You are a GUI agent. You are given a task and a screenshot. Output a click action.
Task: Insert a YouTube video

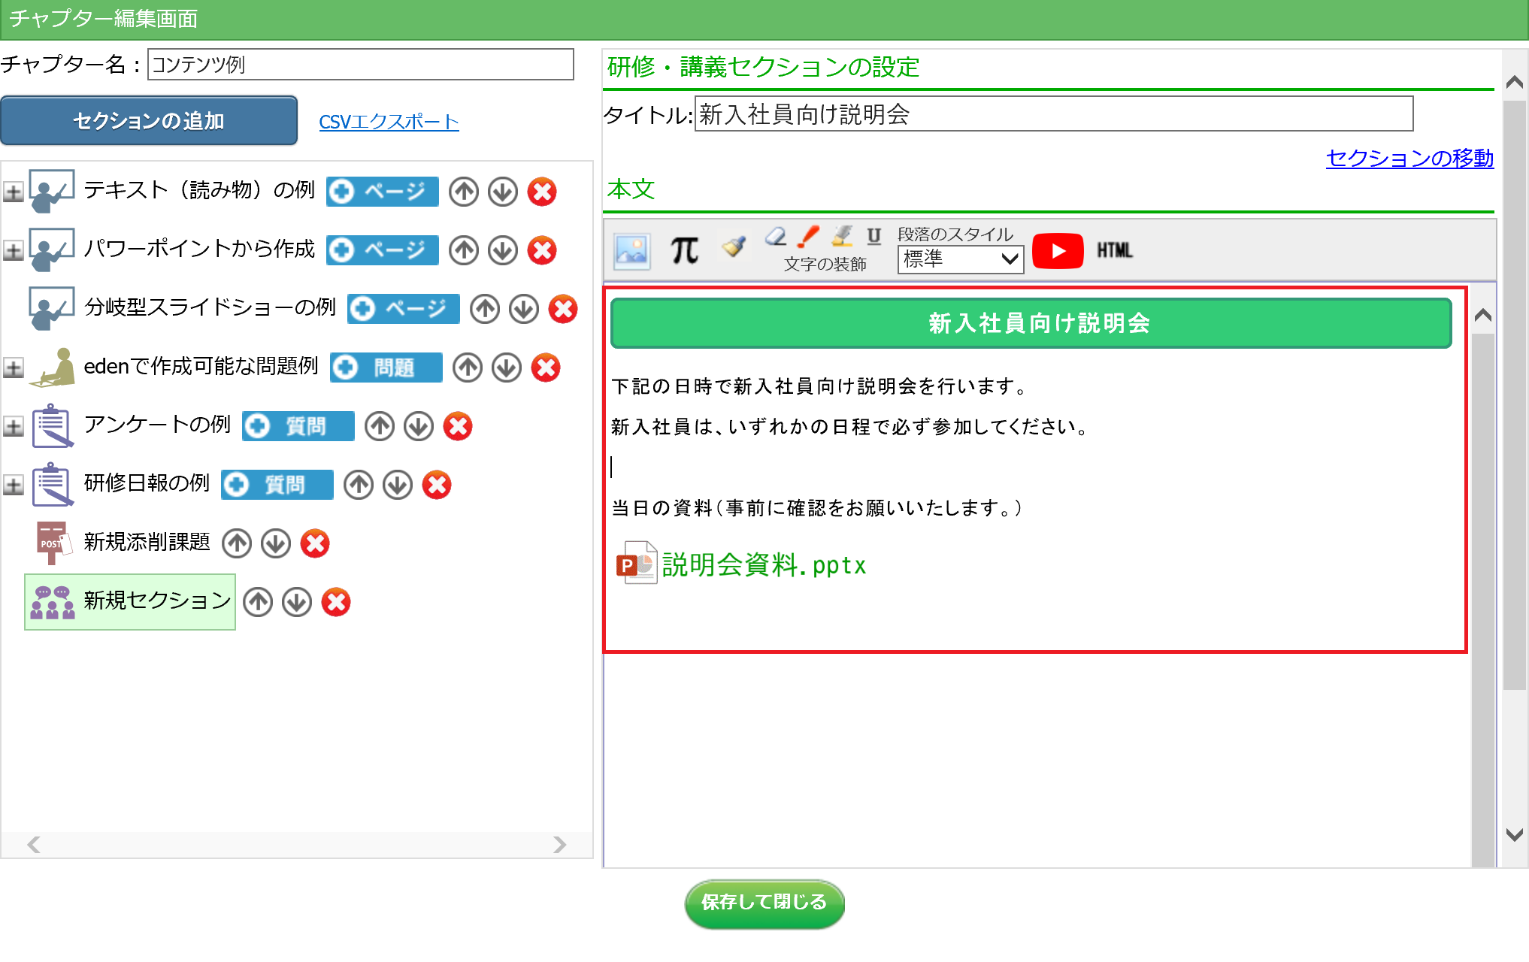[1058, 250]
